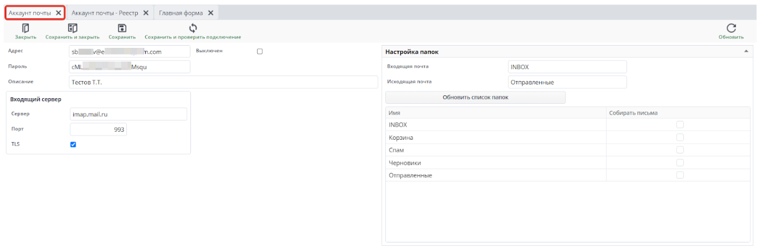757x251 pixels.
Task: Click Обновить список папок button
Action: [475, 98]
